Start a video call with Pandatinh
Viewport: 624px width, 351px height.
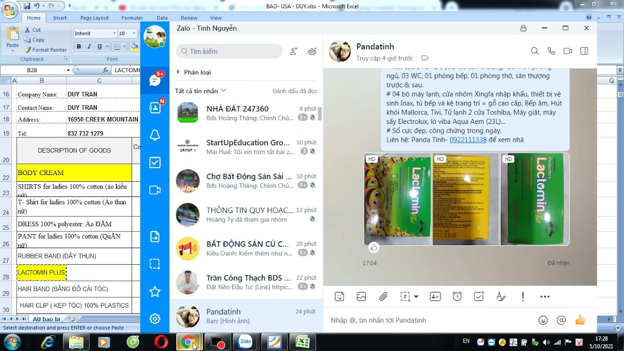tap(568, 51)
